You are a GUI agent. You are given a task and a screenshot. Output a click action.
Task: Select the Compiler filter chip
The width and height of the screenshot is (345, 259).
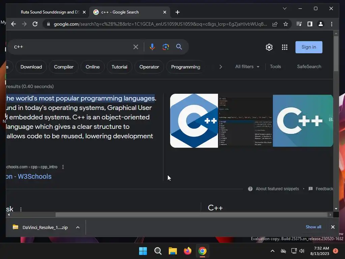coord(64,67)
